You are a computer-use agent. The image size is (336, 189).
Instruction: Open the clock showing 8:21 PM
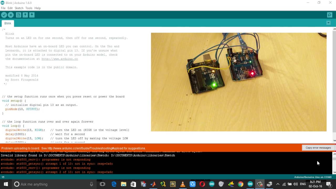click(315, 184)
